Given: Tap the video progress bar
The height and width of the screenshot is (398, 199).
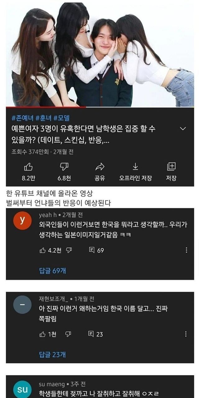Looking at the screenshot, I should pos(100,107).
